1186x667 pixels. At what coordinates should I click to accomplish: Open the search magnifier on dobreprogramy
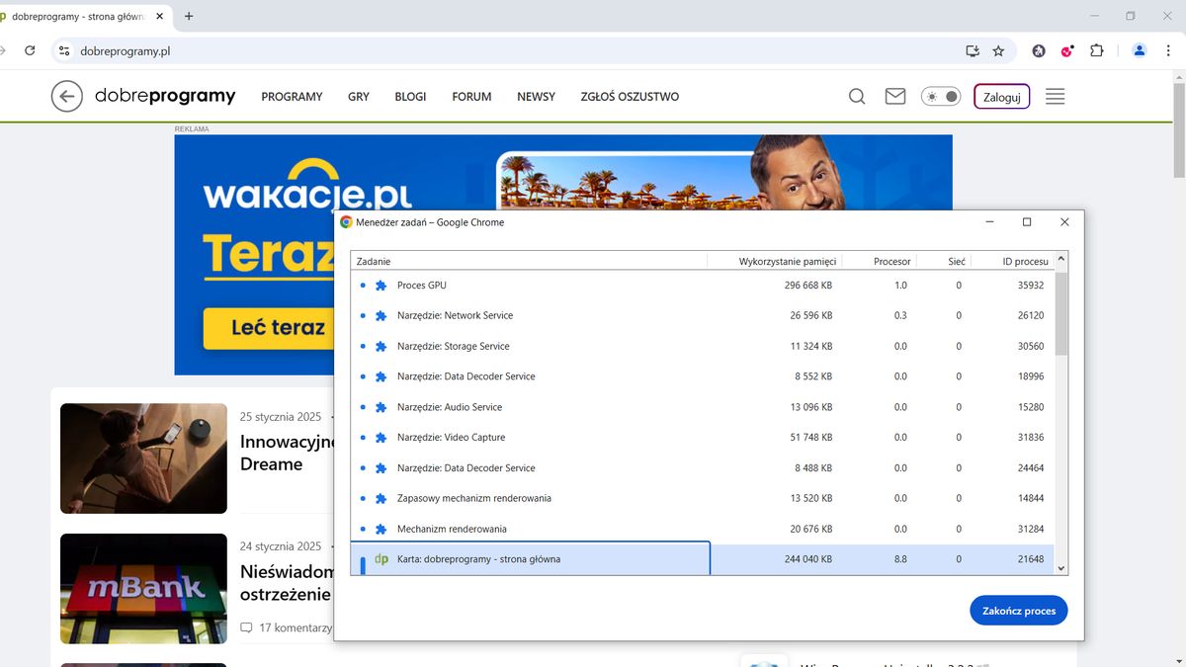coord(857,96)
